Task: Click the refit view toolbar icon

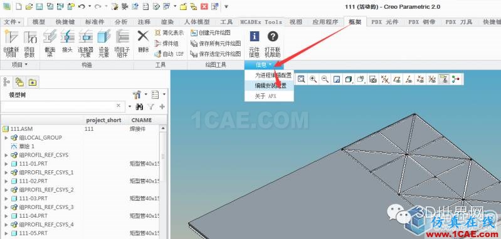Action: click(x=301, y=79)
